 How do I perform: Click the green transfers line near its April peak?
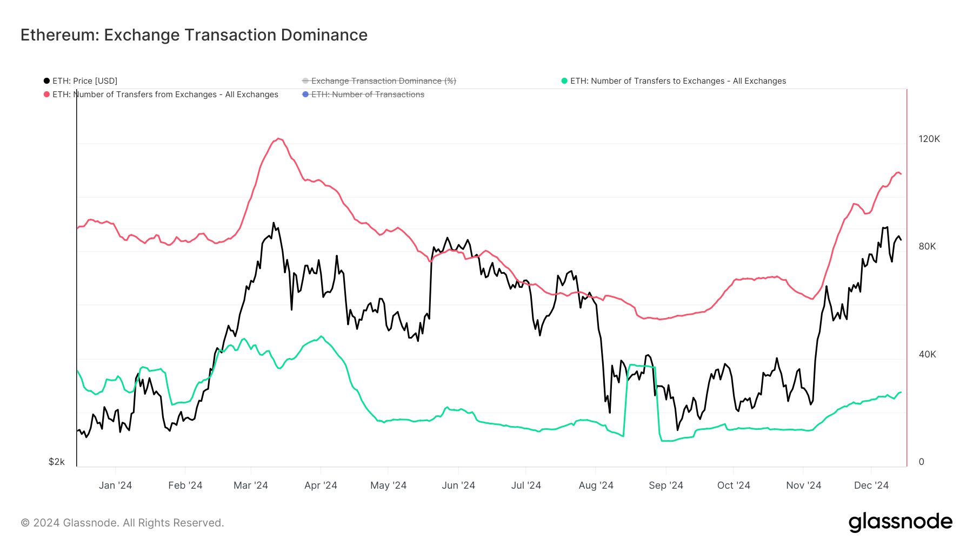pyautogui.click(x=320, y=336)
